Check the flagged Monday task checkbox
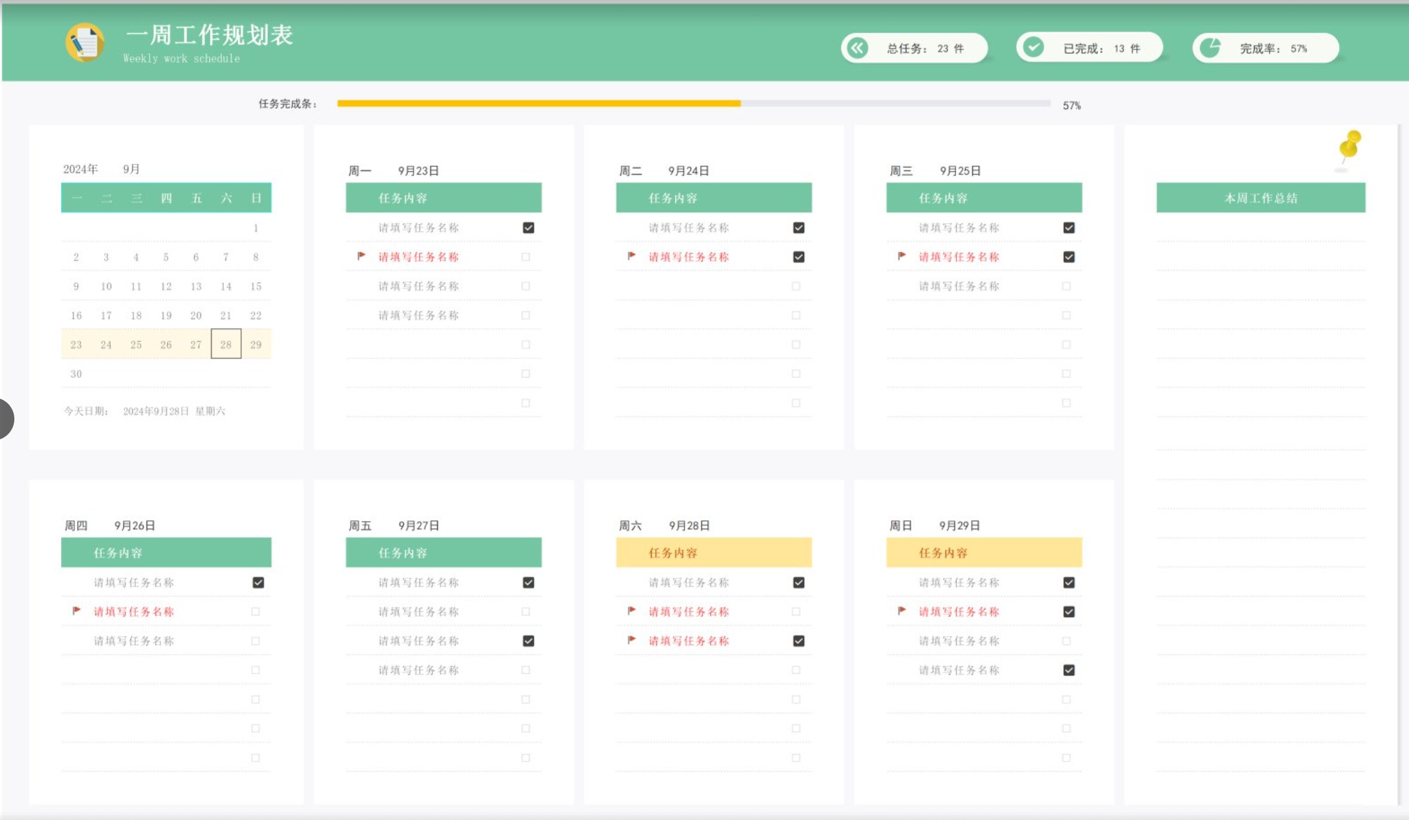This screenshot has height=820, width=1409. [x=525, y=257]
